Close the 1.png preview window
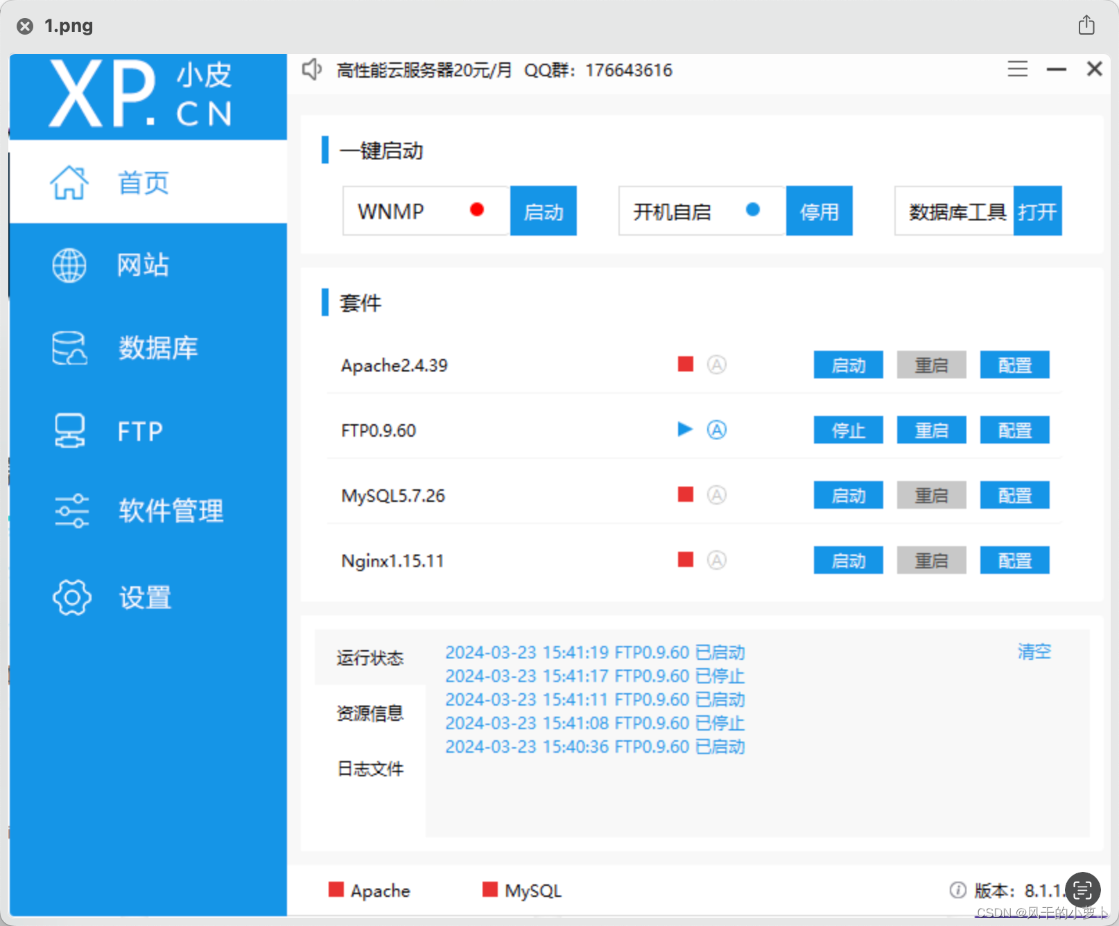This screenshot has width=1119, height=926. click(x=25, y=26)
